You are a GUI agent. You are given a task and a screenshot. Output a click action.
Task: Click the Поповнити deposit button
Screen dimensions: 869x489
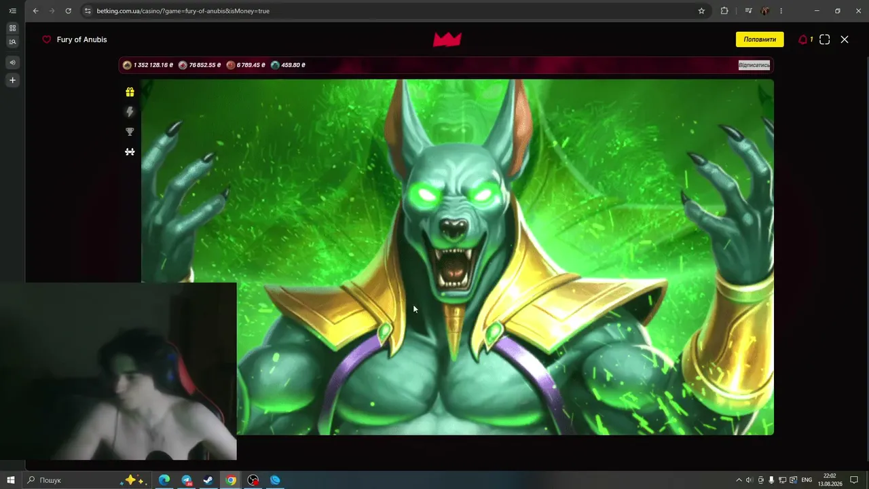coord(760,39)
